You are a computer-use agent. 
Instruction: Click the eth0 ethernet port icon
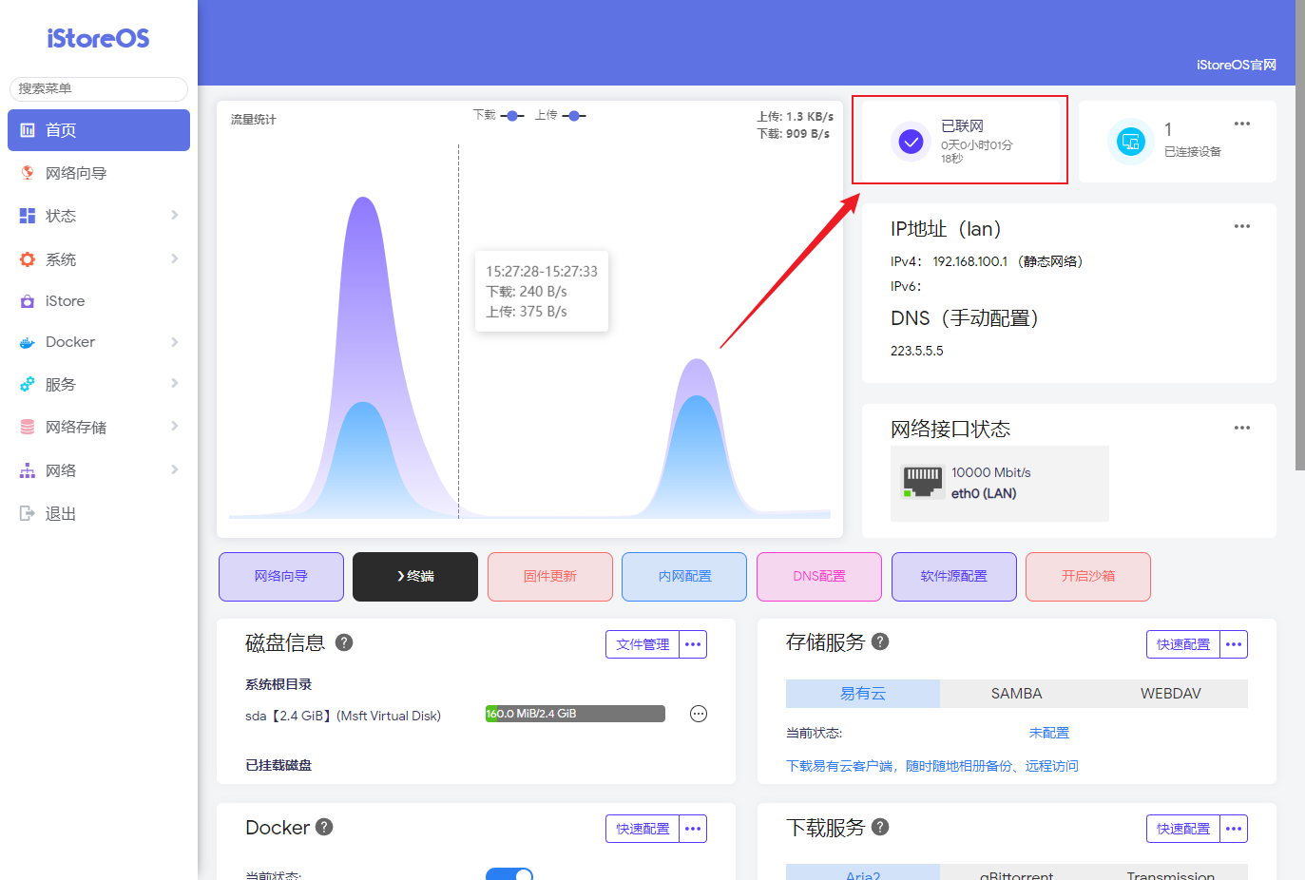coord(922,482)
